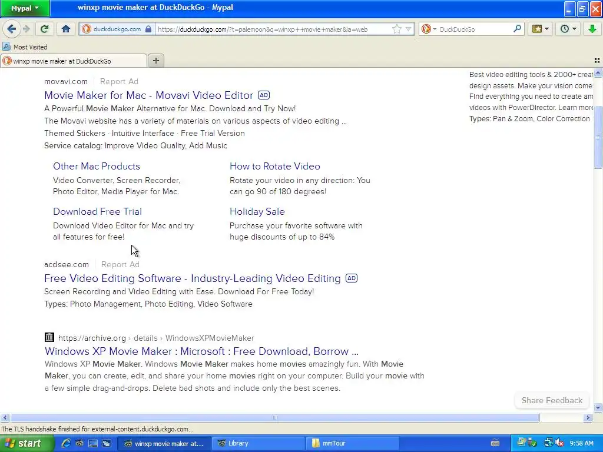603x452 pixels.
Task: Open 'Windows XP Movie Maker : Microsoft' result
Action: tap(201, 351)
